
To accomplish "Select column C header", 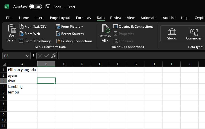I will (x=64, y=64).
